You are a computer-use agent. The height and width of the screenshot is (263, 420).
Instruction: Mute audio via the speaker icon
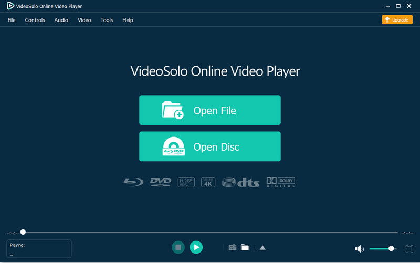[360, 249]
